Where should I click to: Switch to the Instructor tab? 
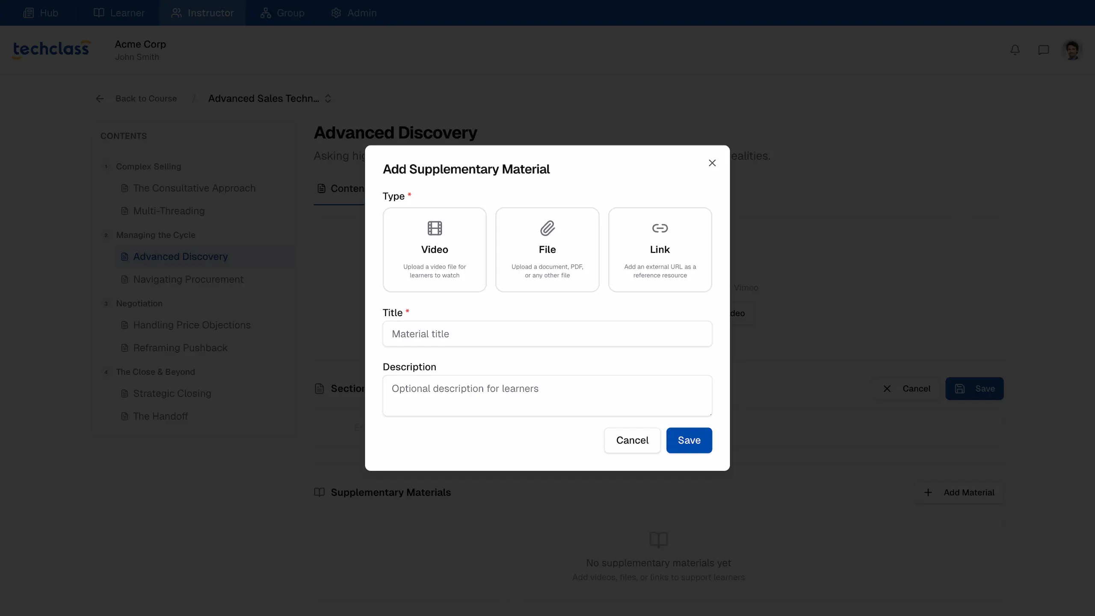coord(202,13)
